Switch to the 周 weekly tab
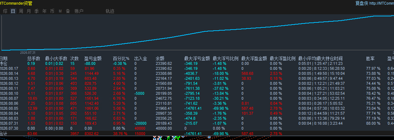The height and width of the screenshot is (140, 394). point(21,11)
